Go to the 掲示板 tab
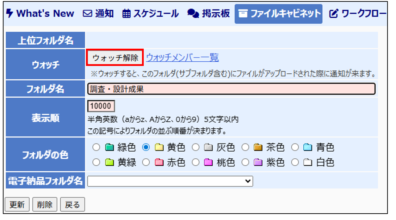This screenshot has width=396, height=220. tap(209, 14)
